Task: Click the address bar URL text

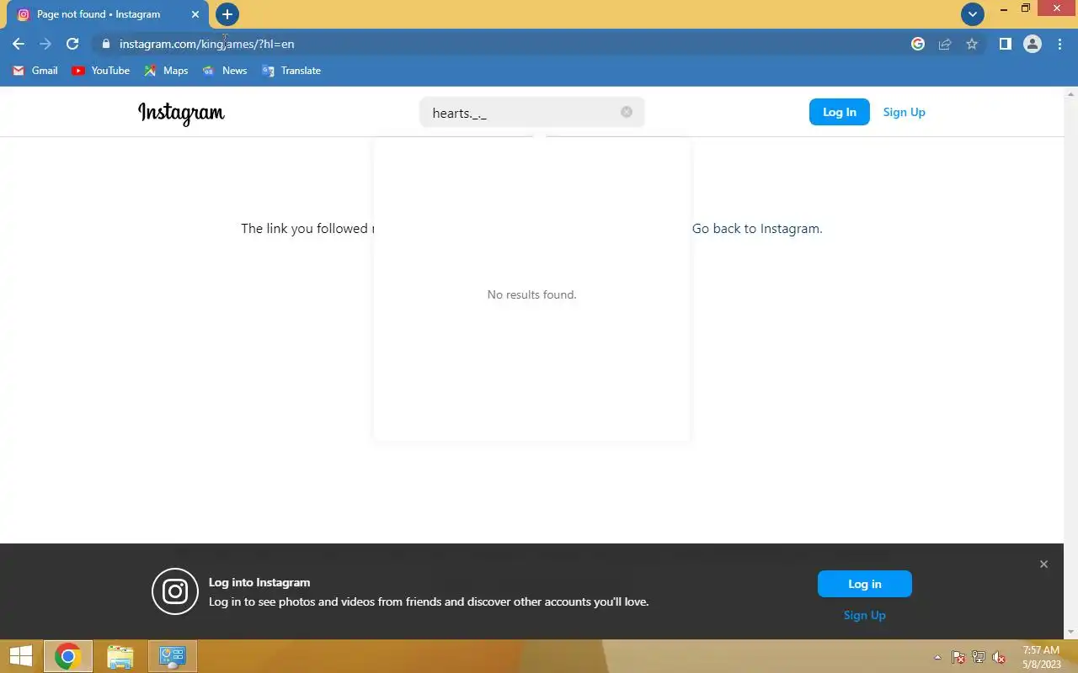Action: tap(207, 44)
